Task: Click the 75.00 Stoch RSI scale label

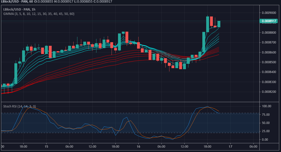Action: pyautogui.click(x=266, y=114)
